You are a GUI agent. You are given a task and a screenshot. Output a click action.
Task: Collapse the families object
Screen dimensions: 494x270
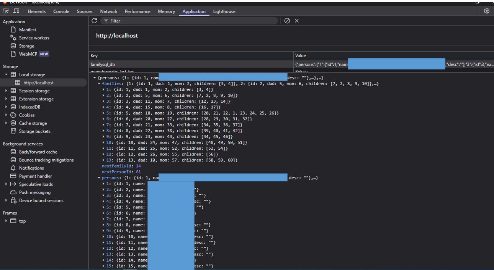point(99,84)
